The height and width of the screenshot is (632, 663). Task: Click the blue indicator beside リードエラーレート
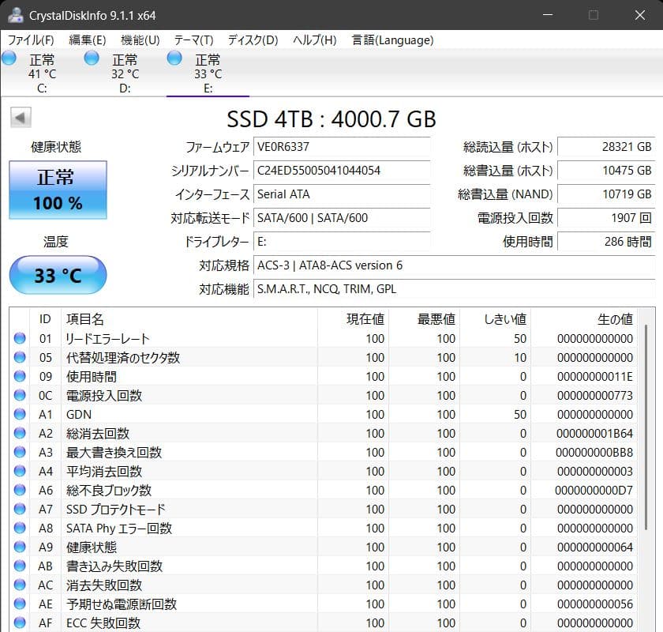(19, 338)
